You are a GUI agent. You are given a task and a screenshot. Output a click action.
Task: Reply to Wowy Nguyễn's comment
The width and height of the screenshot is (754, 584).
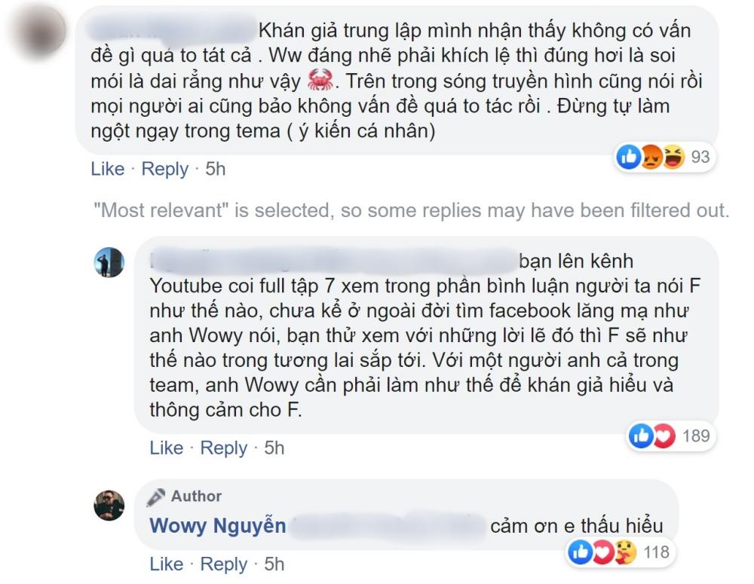[223, 564]
